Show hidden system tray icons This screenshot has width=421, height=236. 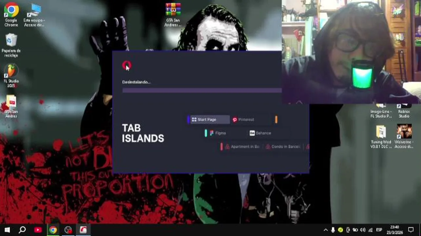point(326,230)
